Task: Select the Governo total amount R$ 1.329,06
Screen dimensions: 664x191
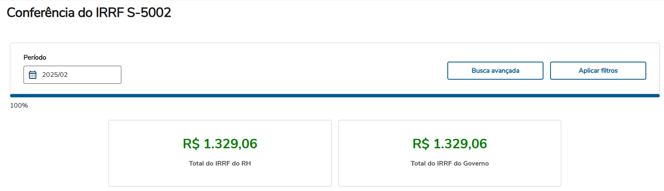Action: tap(450, 144)
